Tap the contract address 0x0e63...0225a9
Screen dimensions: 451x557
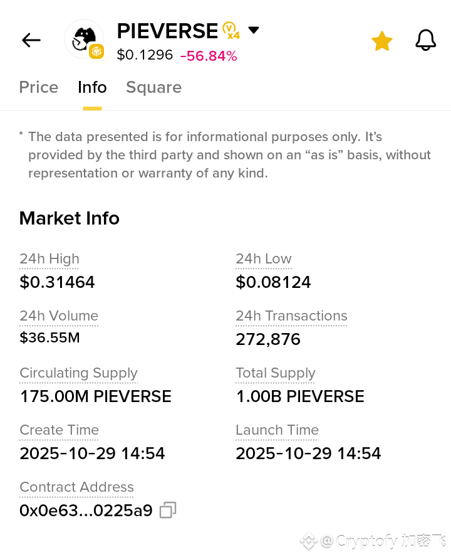(x=86, y=511)
